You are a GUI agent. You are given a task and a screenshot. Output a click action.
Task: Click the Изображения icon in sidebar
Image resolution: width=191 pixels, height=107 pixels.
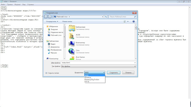pos(49,50)
